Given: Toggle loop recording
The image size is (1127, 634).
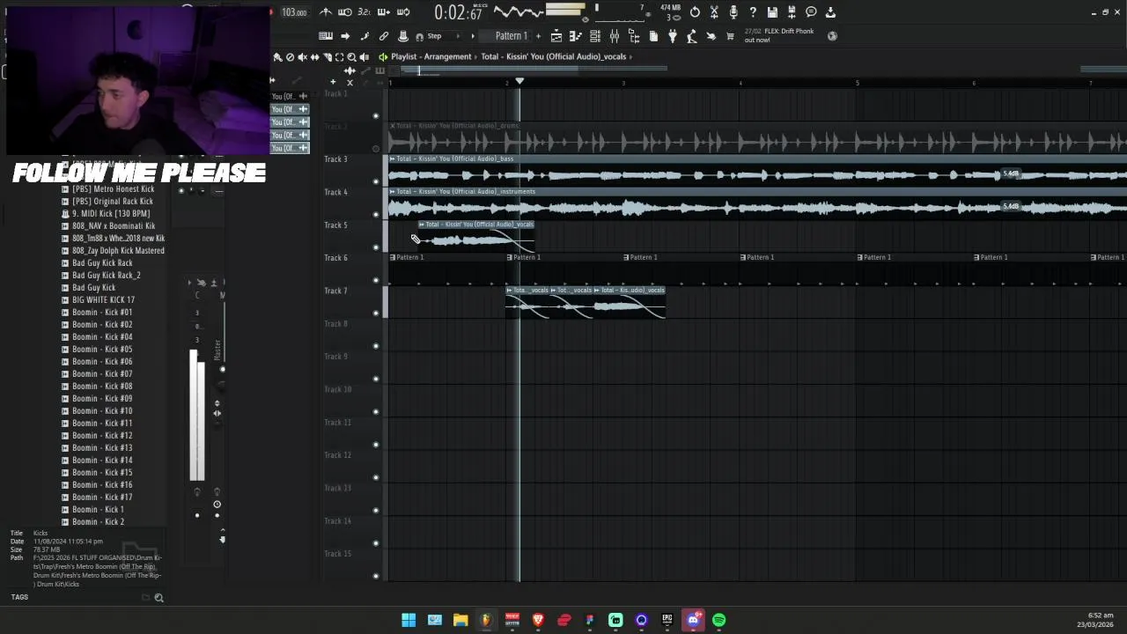Looking at the screenshot, I should [x=403, y=12].
